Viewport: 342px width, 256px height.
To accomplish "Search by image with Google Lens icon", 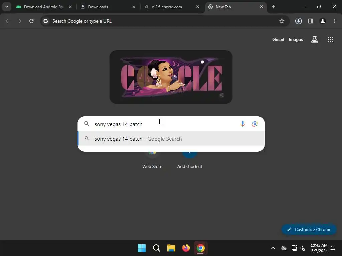I will coord(255,124).
